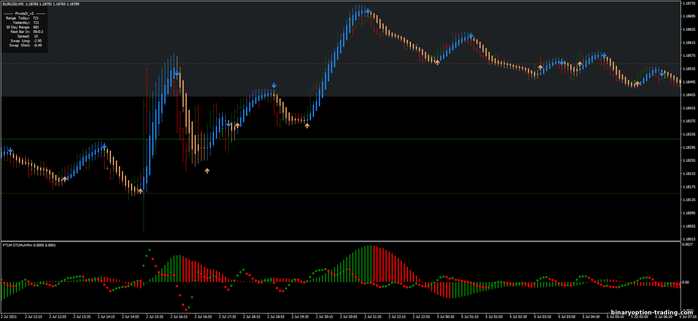Viewport: 698px width, 321px height.
Task: Click price level 1.18495 on the axis
Action: (x=689, y=82)
